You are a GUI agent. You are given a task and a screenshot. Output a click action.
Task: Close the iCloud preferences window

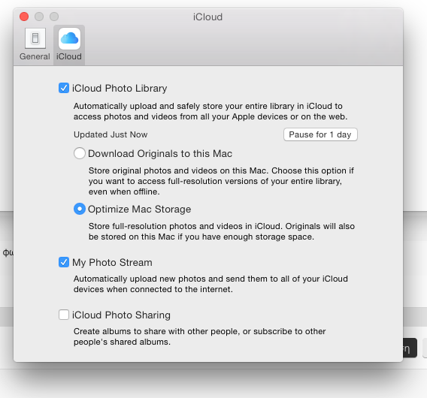[24, 17]
